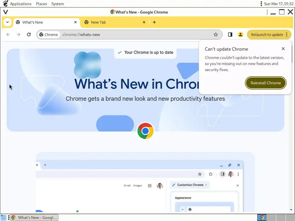Open the profile avatar menu
The width and height of the screenshot is (295, 221).
pos(241,35)
